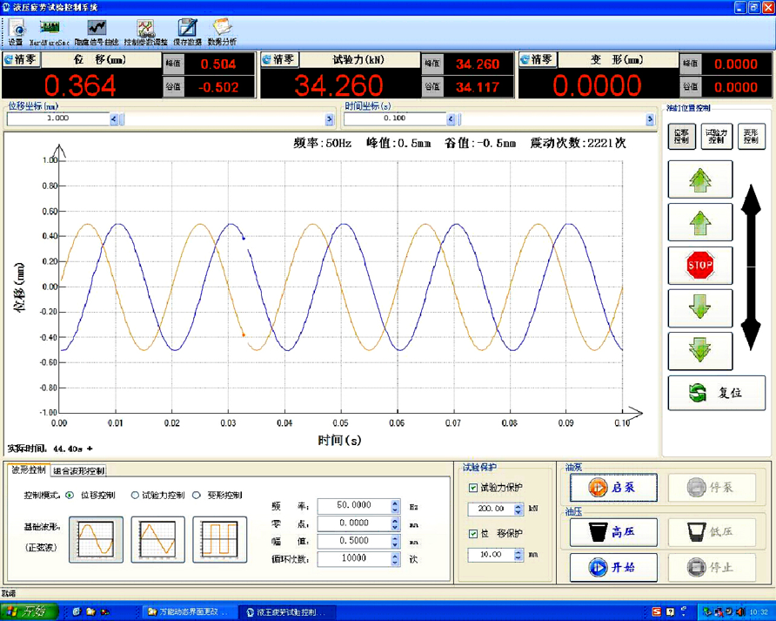
Task: Toggle the 试验力保护 checkbox
Action: (x=473, y=489)
